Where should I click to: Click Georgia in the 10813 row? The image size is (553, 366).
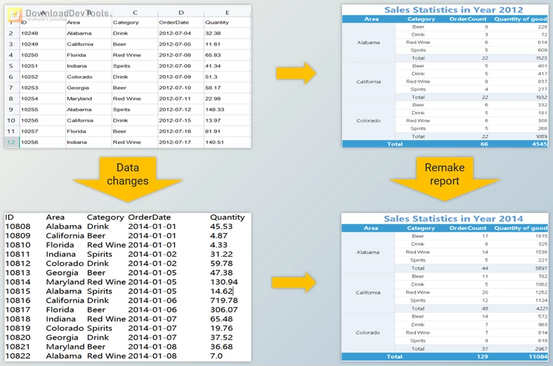(62, 272)
